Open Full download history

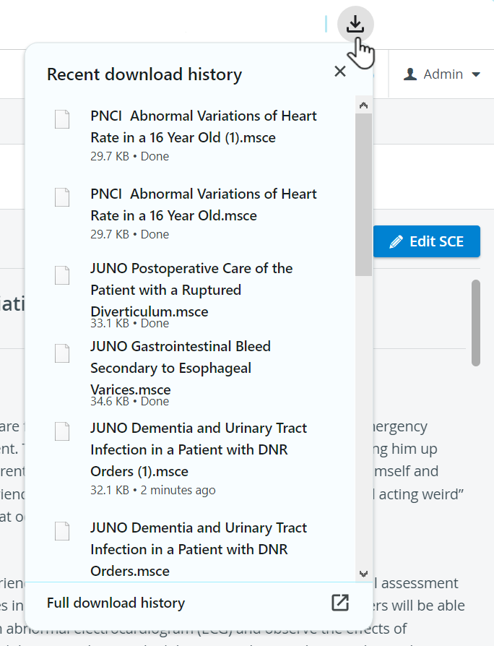(x=116, y=603)
